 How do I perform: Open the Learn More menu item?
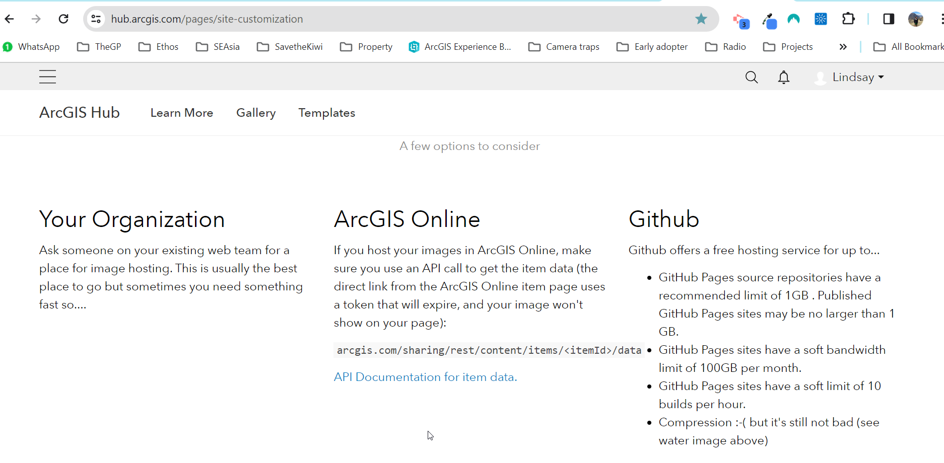coord(182,113)
